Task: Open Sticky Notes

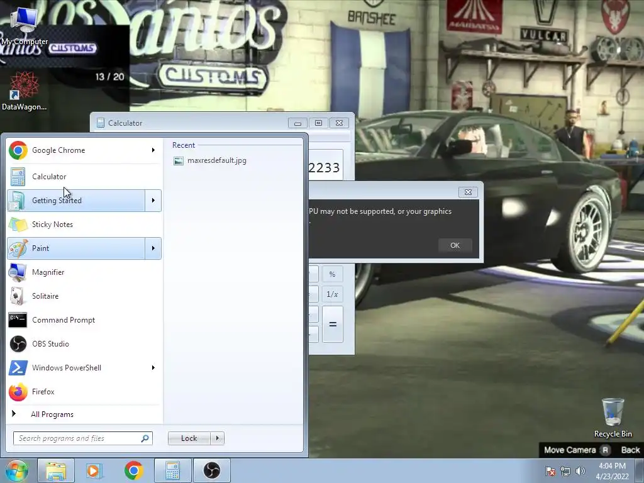Action: (x=84, y=225)
